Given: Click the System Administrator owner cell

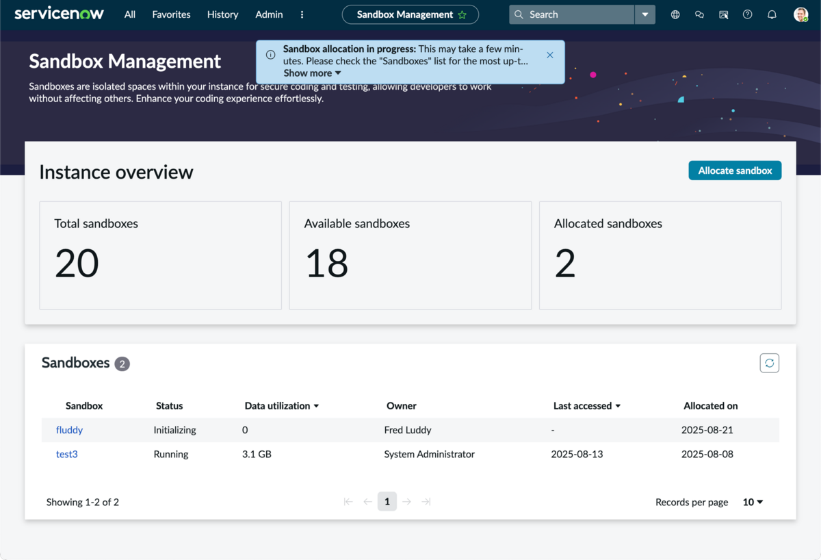Looking at the screenshot, I should [429, 454].
